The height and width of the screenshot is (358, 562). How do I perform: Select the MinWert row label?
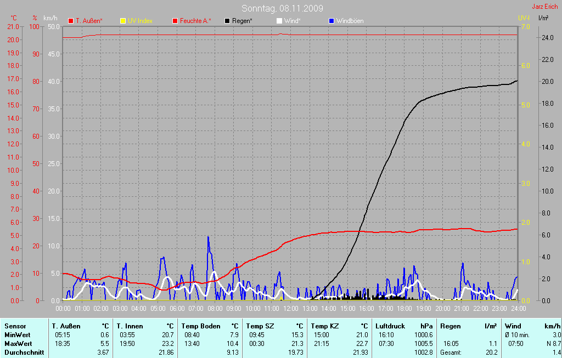point(18,335)
